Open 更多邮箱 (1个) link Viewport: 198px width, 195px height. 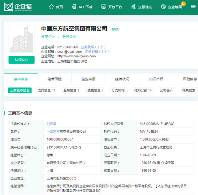[x=97, y=52]
